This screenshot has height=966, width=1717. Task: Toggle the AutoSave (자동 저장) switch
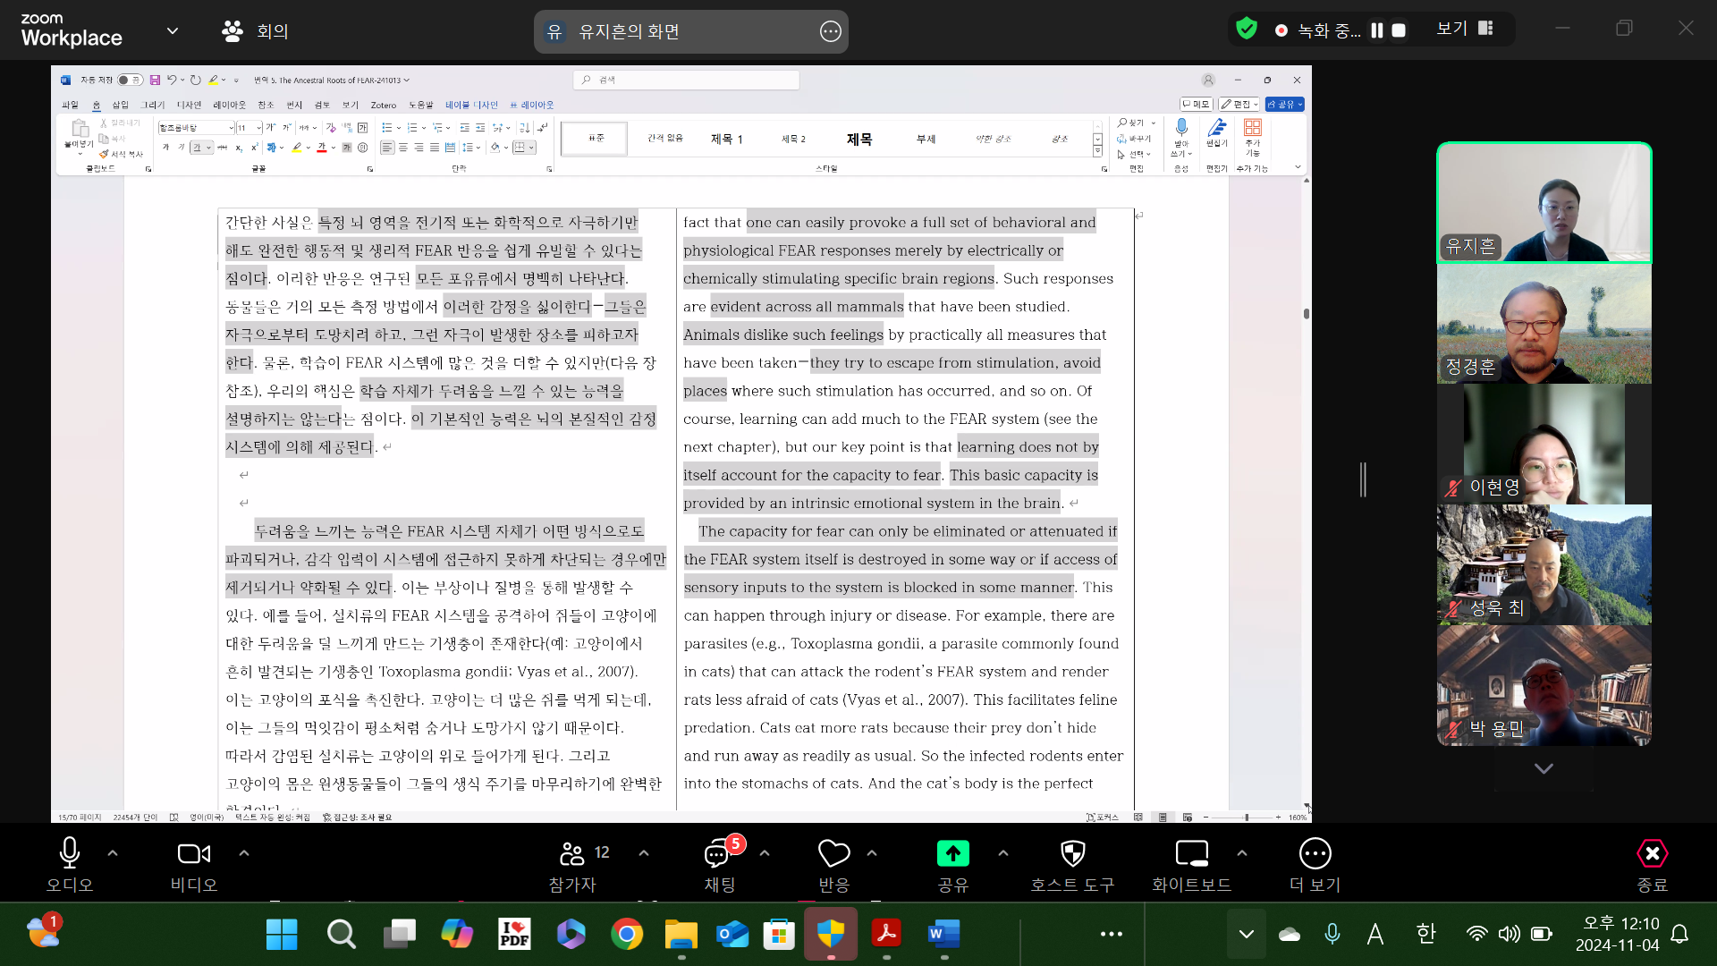tap(130, 80)
